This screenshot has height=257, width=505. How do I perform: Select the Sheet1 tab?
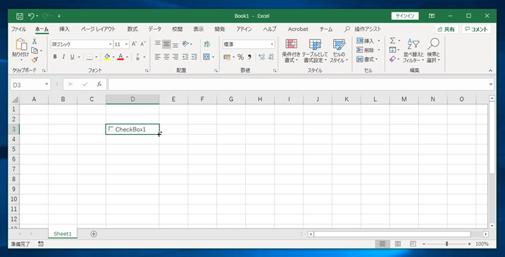(x=63, y=234)
